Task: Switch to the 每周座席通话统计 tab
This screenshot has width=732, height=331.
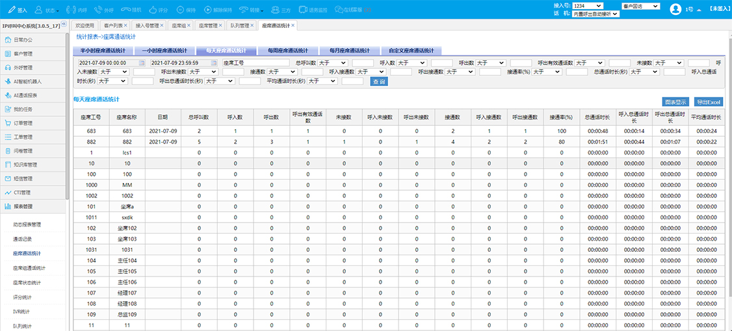Action: [283, 50]
